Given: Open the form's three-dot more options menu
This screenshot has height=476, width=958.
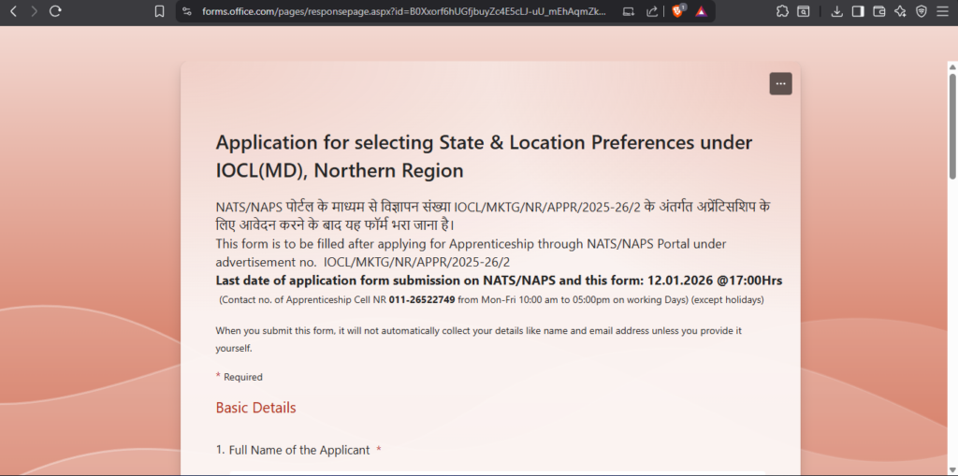Looking at the screenshot, I should coord(780,83).
